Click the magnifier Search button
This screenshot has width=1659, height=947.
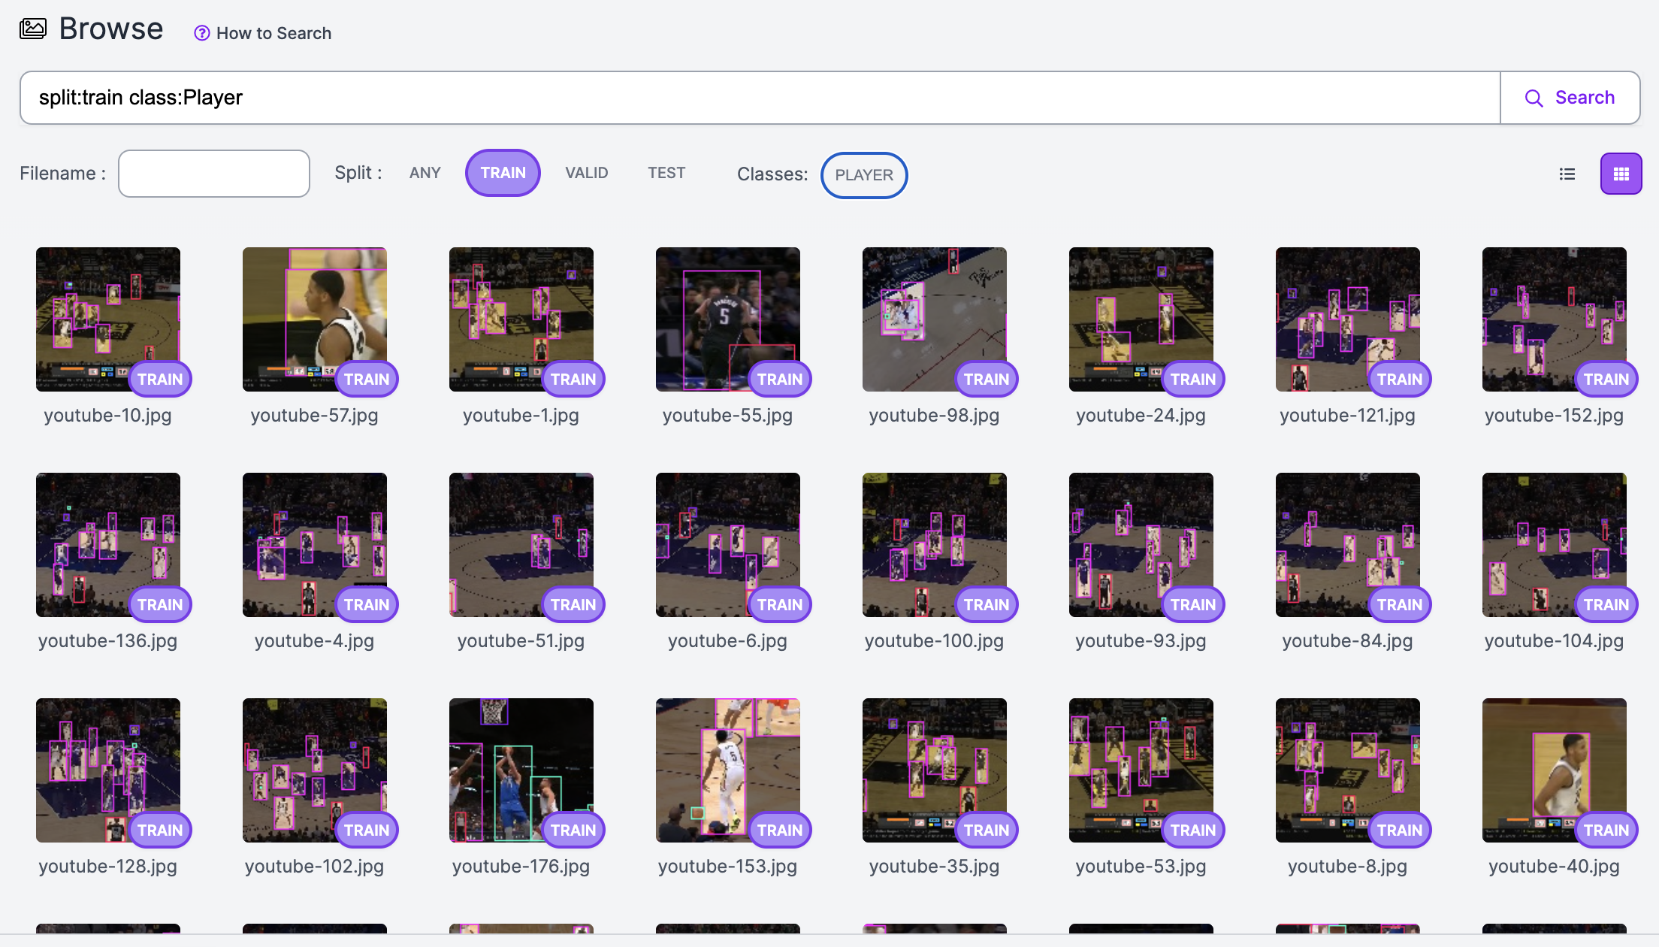tap(1570, 98)
